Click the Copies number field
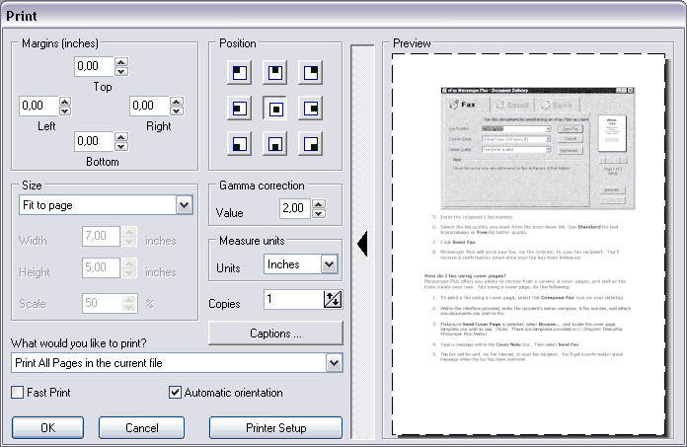Image resolution: width=687 pixels, height=447 pixels. pos(293,299)
